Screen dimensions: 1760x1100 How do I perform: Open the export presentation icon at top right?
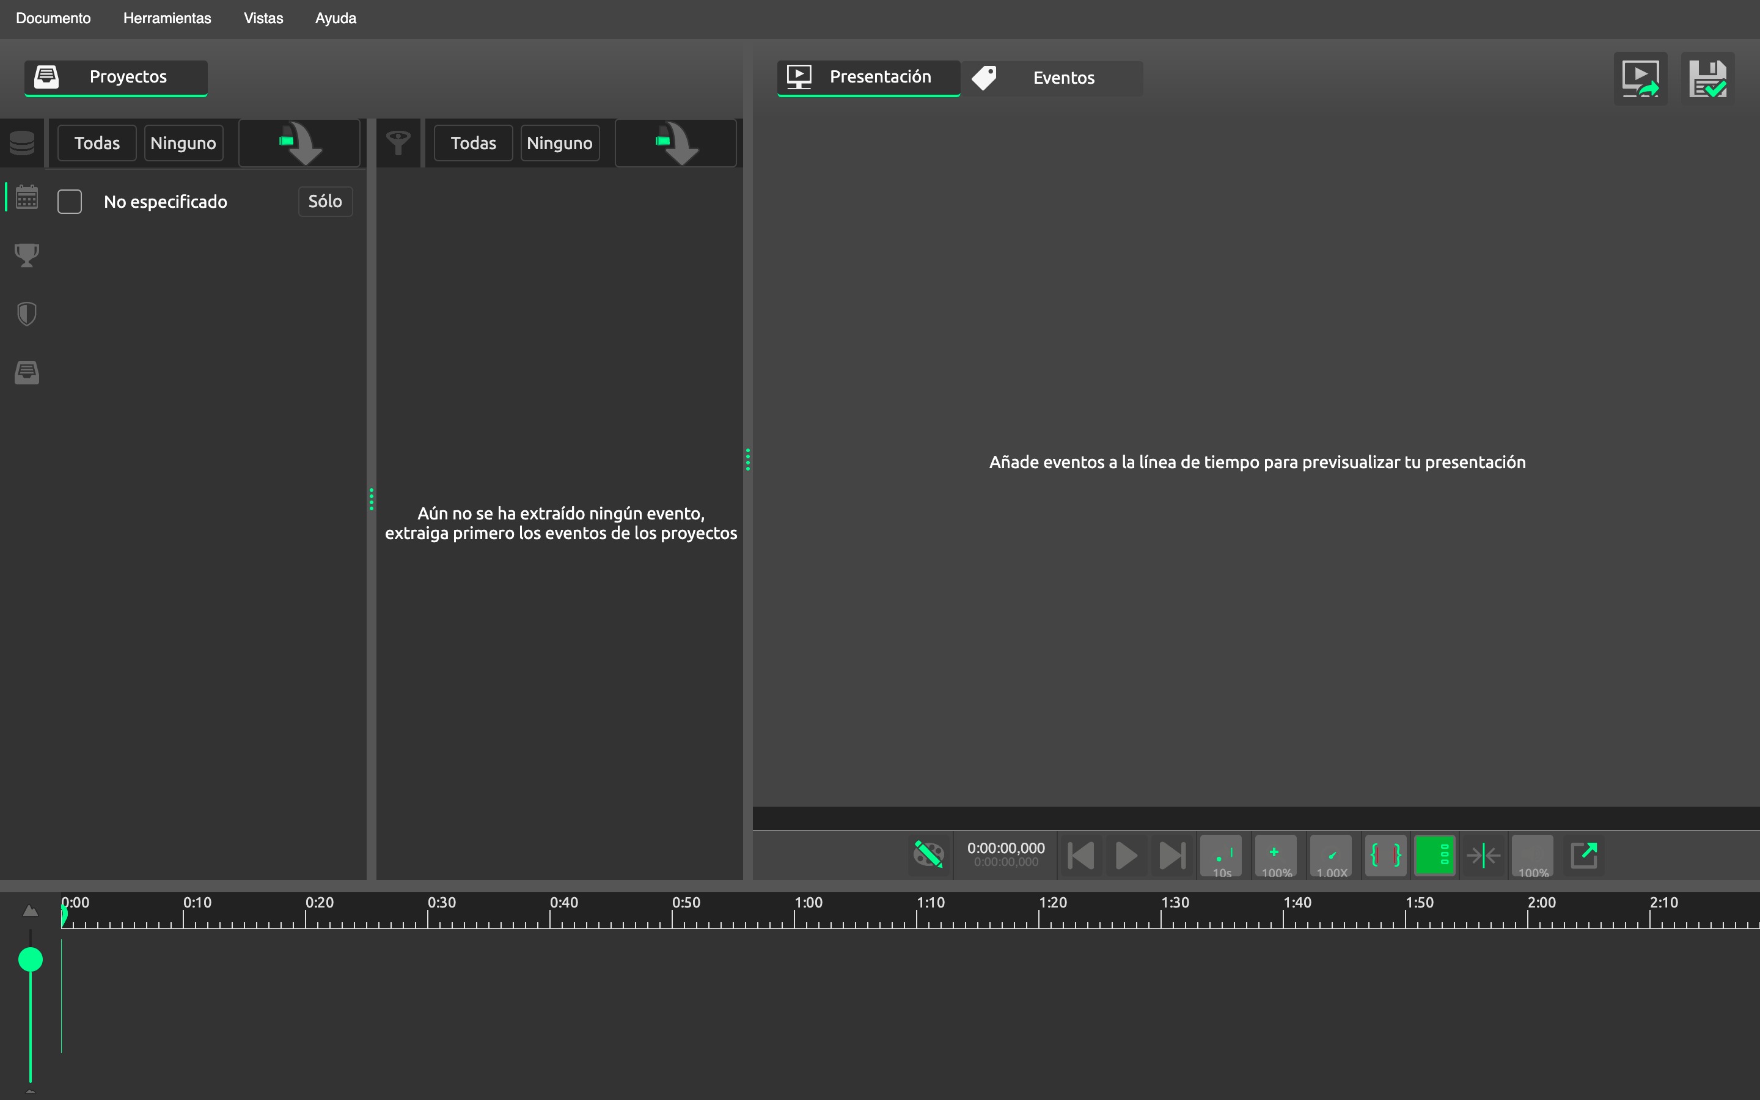[x=1640, y=79]
